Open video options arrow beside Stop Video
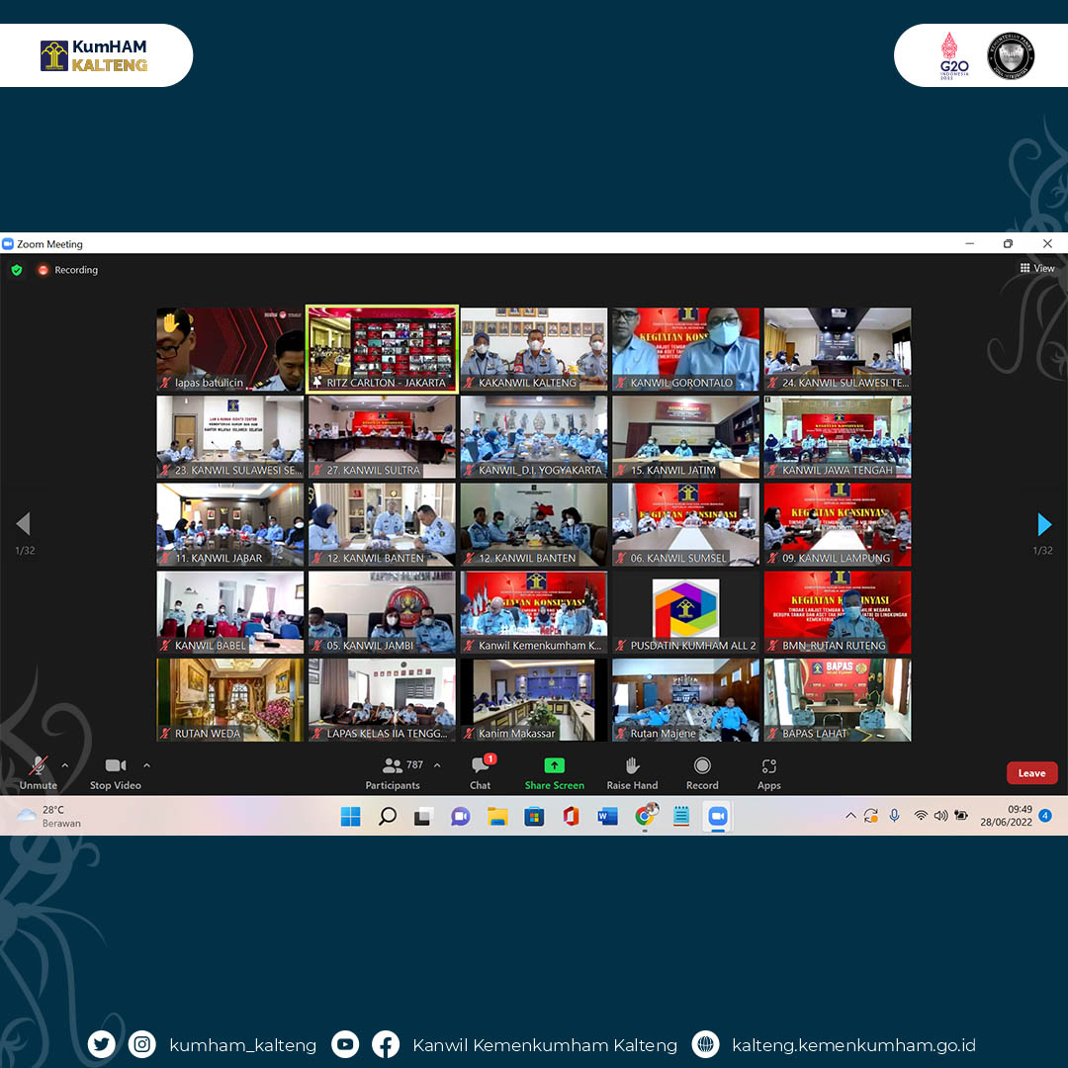Screen dimensions: 1068x1068 click(x=146, y=765)
